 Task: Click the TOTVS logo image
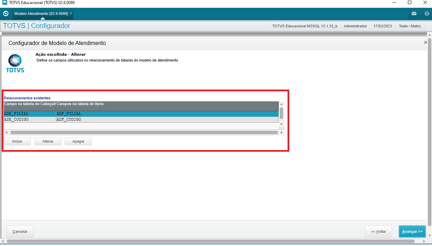point(15,63)
